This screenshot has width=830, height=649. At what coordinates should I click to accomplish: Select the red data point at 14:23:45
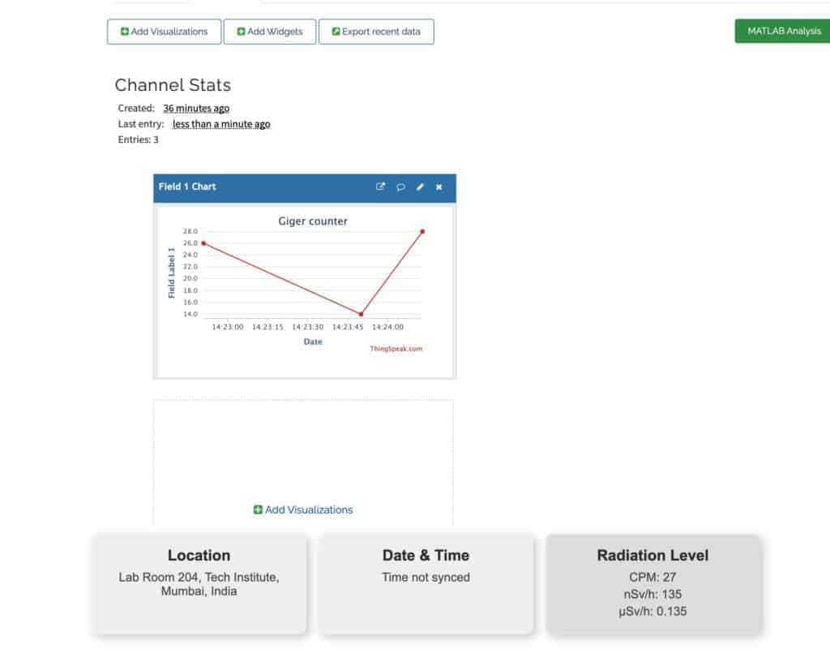coord(360,312)
